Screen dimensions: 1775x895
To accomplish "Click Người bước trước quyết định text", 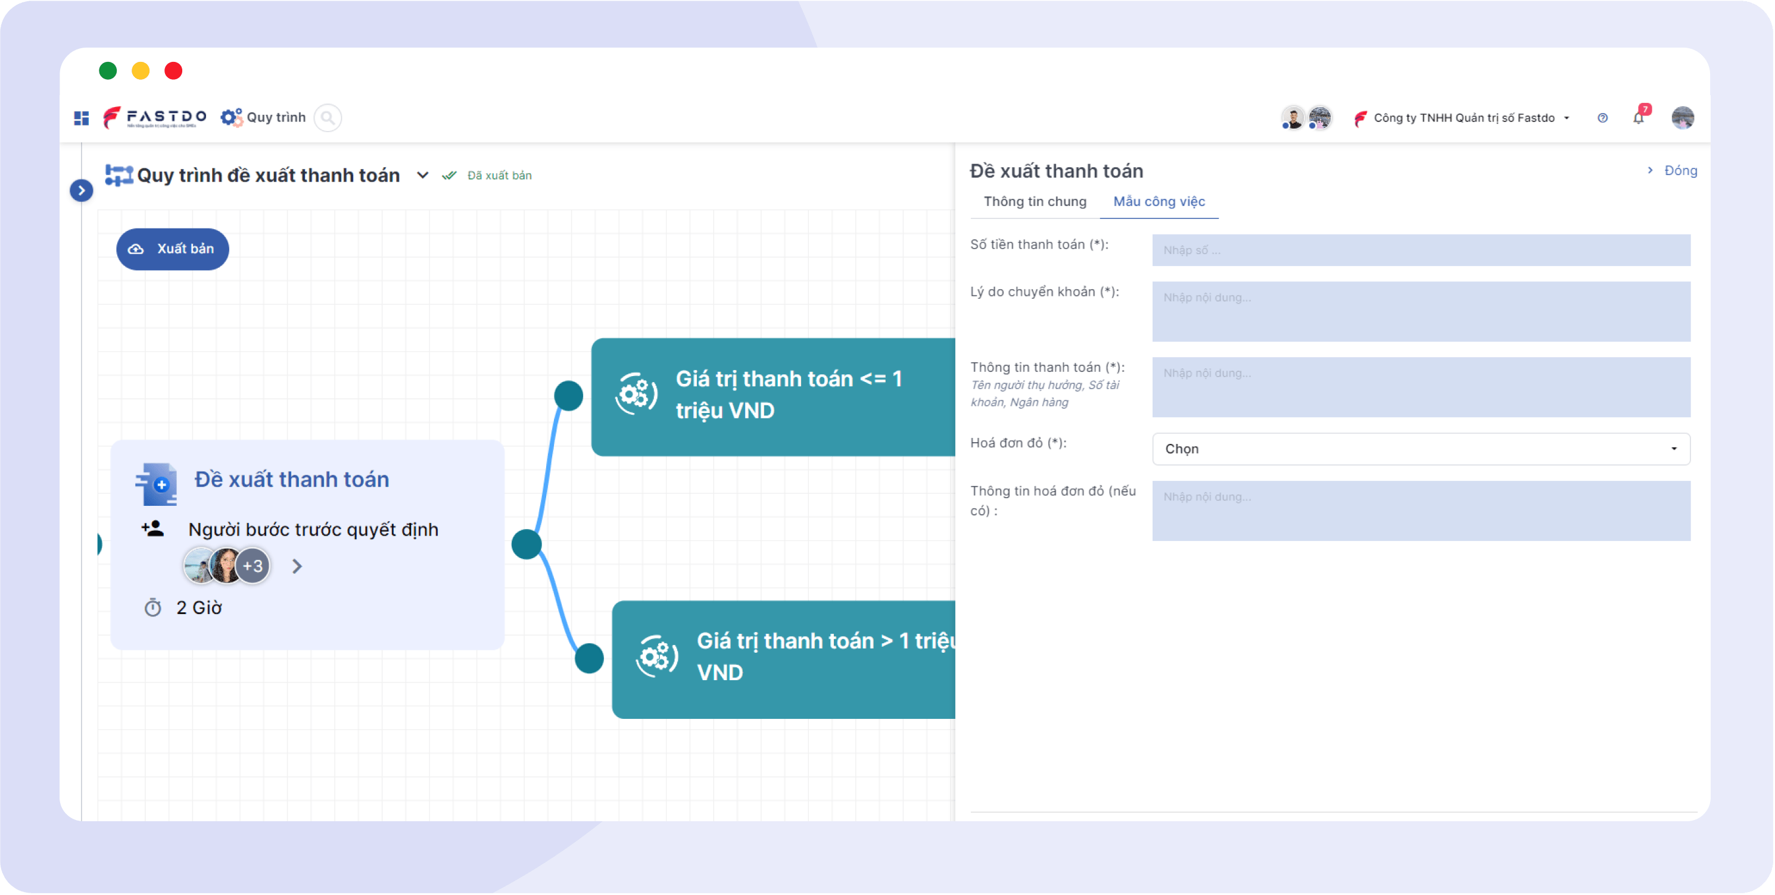I will pos(313,530).
